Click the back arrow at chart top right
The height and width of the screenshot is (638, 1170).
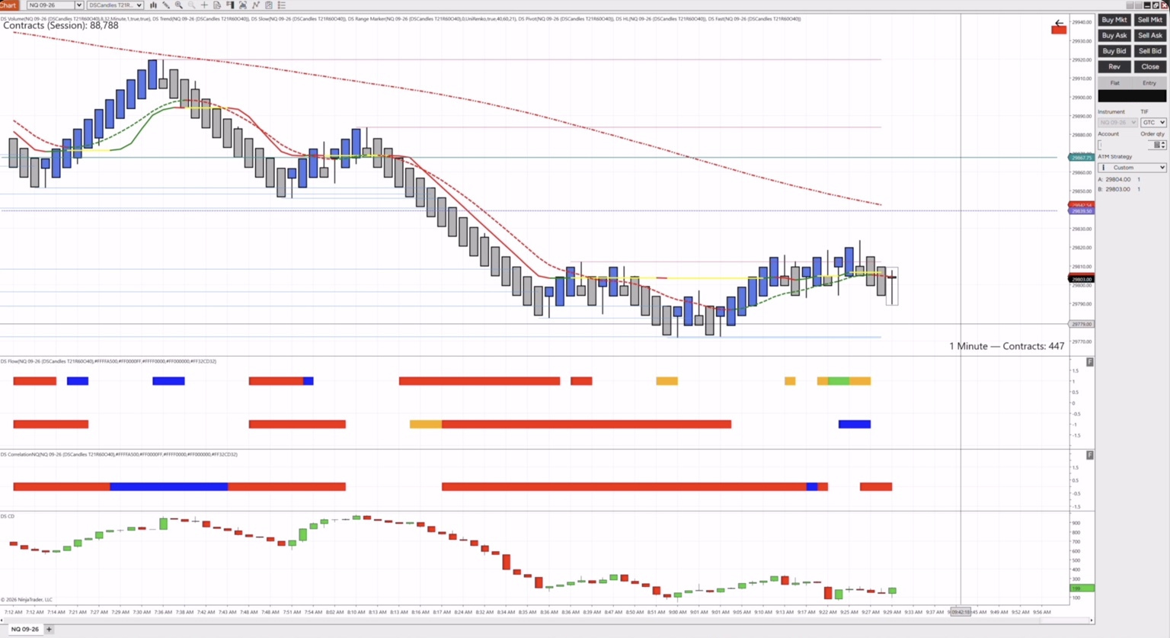tap(1059, 23)
